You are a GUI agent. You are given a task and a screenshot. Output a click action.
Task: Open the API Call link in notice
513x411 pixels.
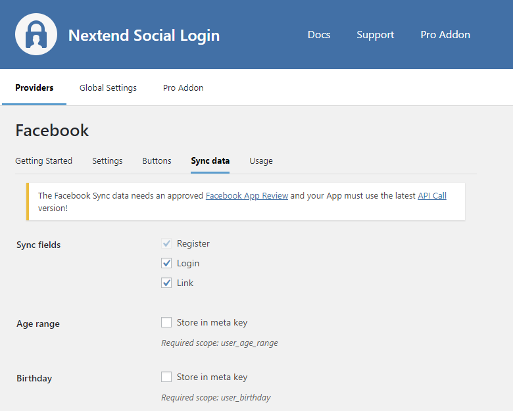tap(431, 195)
